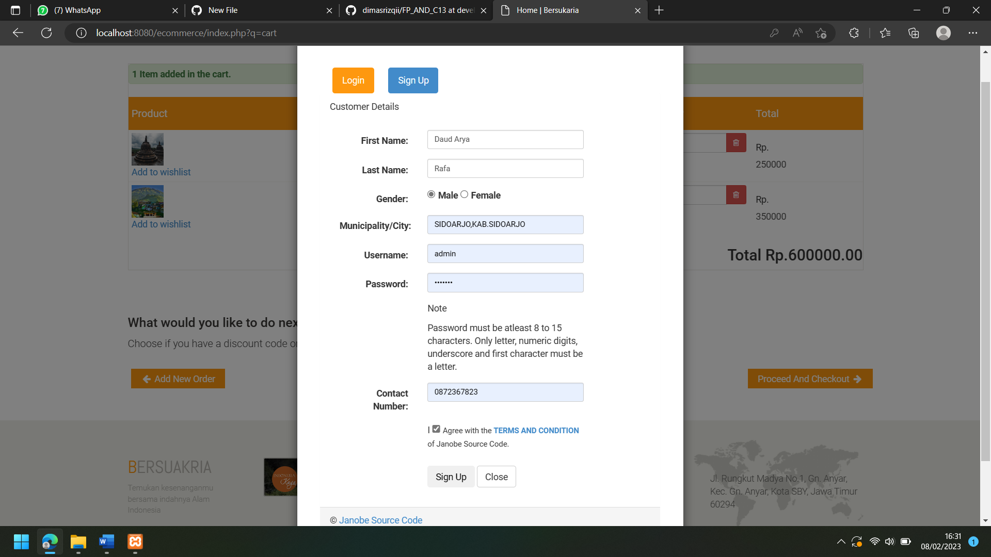991x557 pixels.
Task: Open XAMPP from the taskbar
Action: coord(135,542)
